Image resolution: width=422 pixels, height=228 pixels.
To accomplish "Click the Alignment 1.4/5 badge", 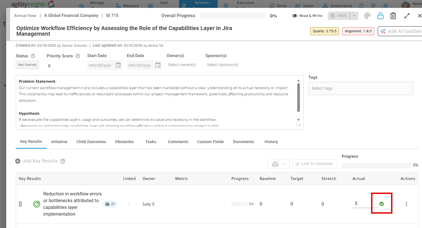I will pos(358,31).
